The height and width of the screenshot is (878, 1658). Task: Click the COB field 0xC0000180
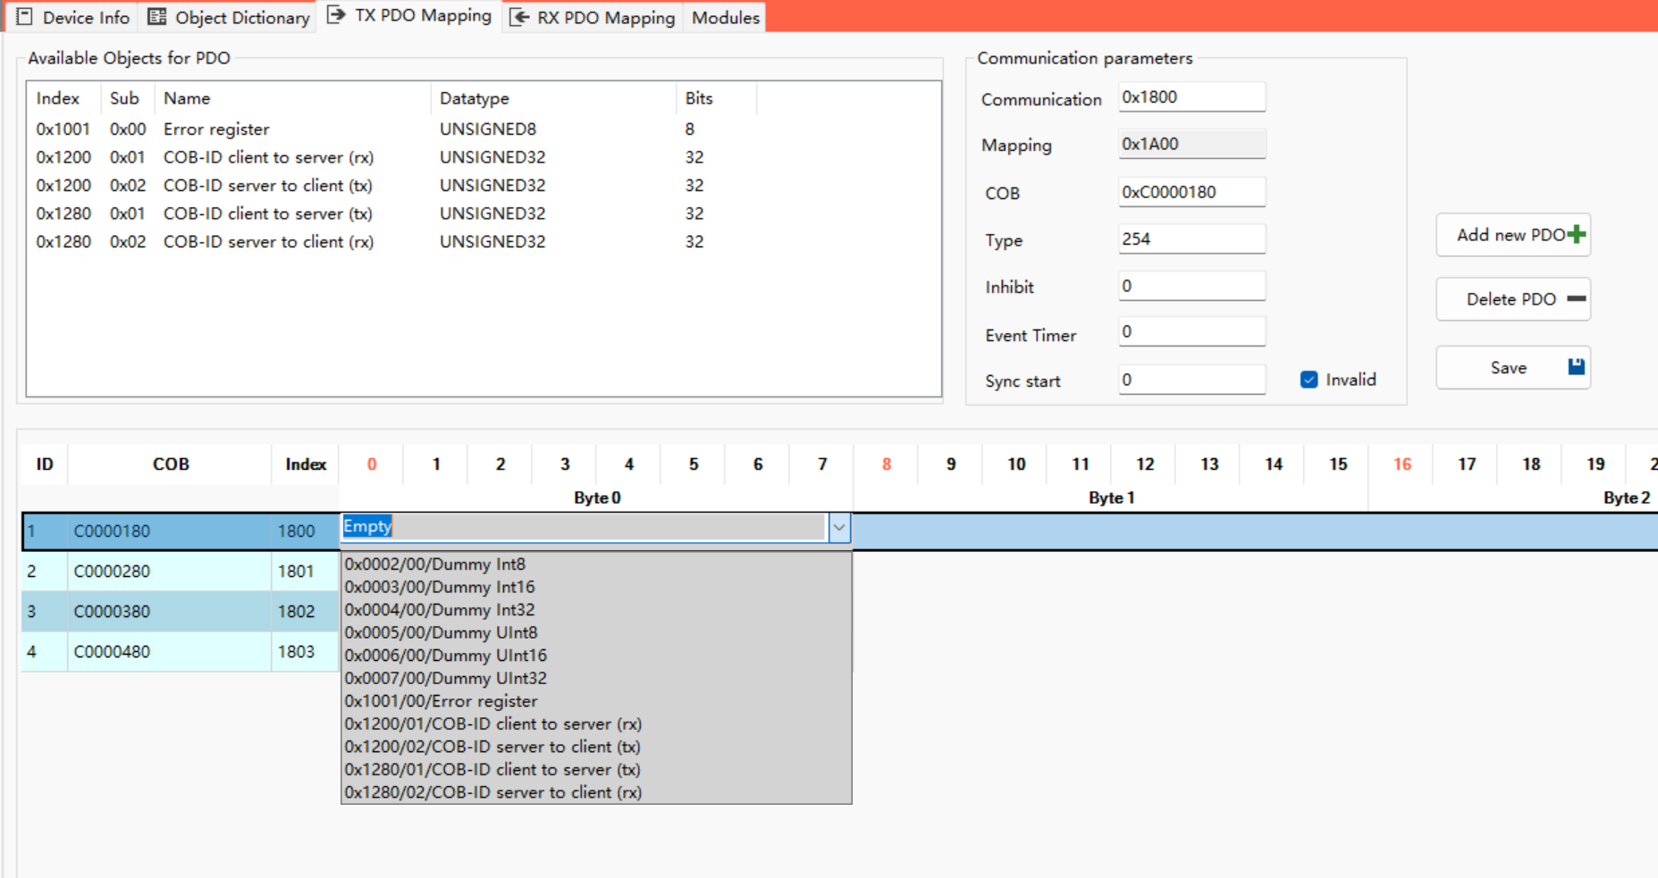1191,192
